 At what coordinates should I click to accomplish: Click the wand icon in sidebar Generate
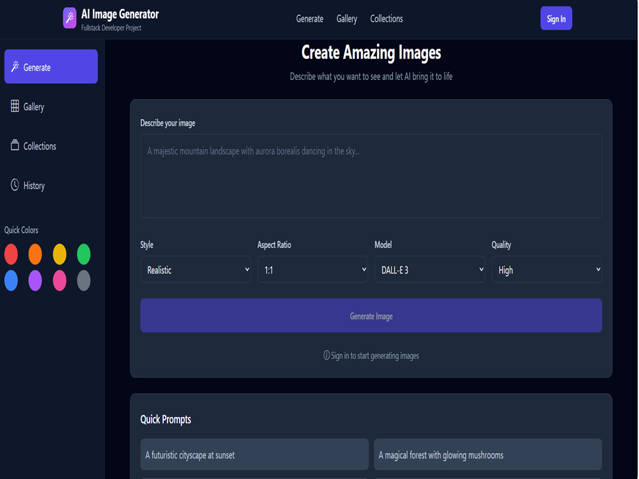(x=15, y=66)
